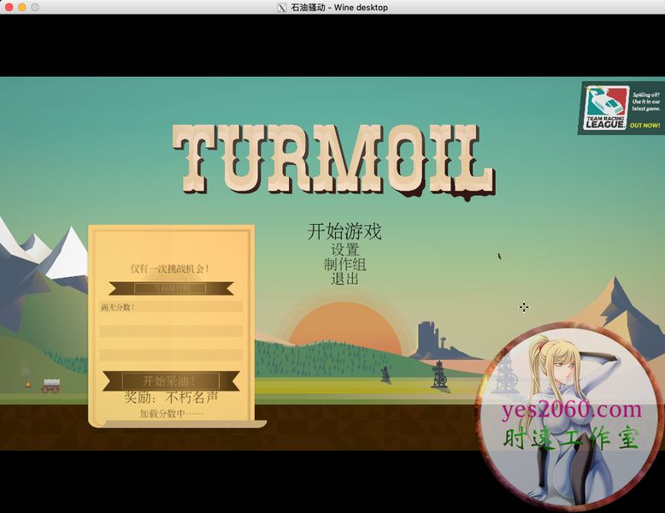Click the 奖励：不朽名声 reward text
This screenshot has height=513, width=665.
point(171,398)
